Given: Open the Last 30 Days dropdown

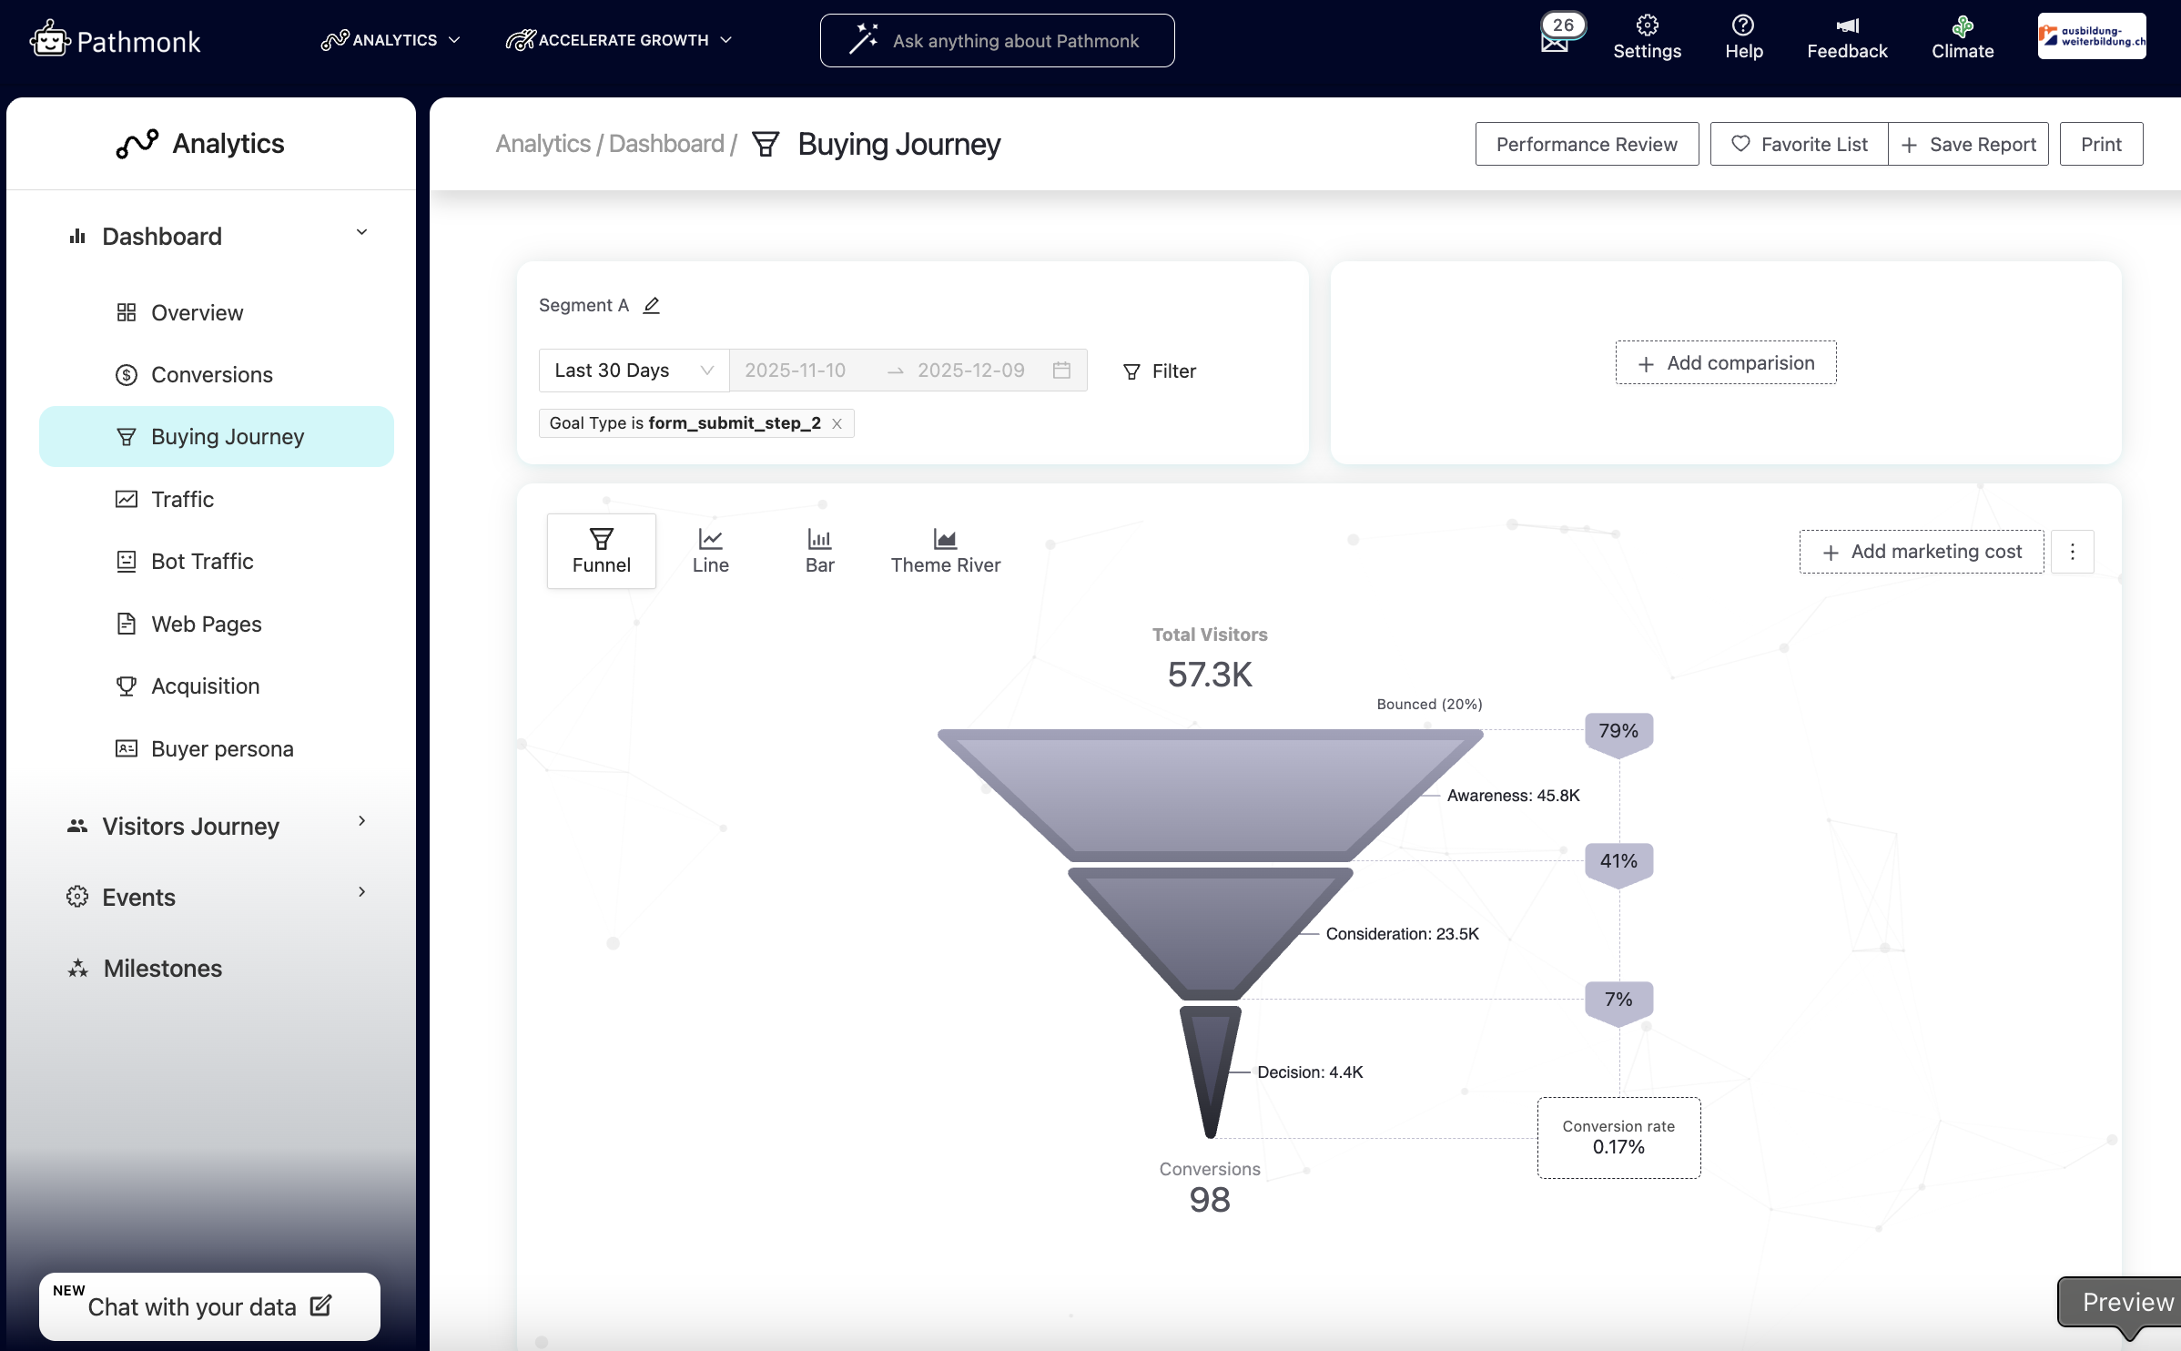Looking at the screenshot, I should (x=634, y=371).
